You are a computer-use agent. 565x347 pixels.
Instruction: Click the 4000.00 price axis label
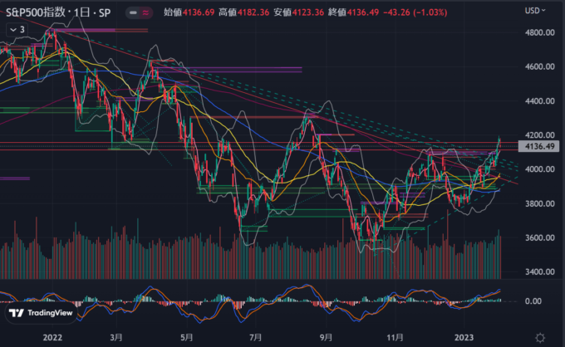(x=540, y=169)
